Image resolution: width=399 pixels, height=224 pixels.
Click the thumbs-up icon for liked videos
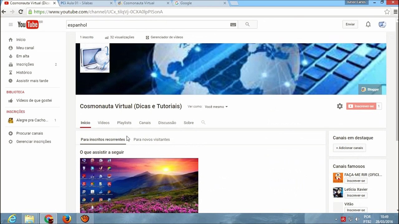[x=11, y=100]
